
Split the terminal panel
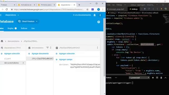coord(157,78)
